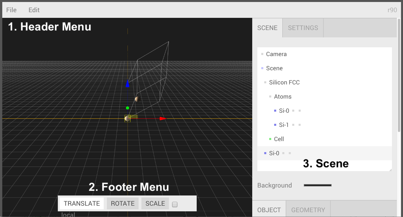The height and width of the screenshot is (217, 403).
Task: Open the File menu
Action: [x=11, y=10]
